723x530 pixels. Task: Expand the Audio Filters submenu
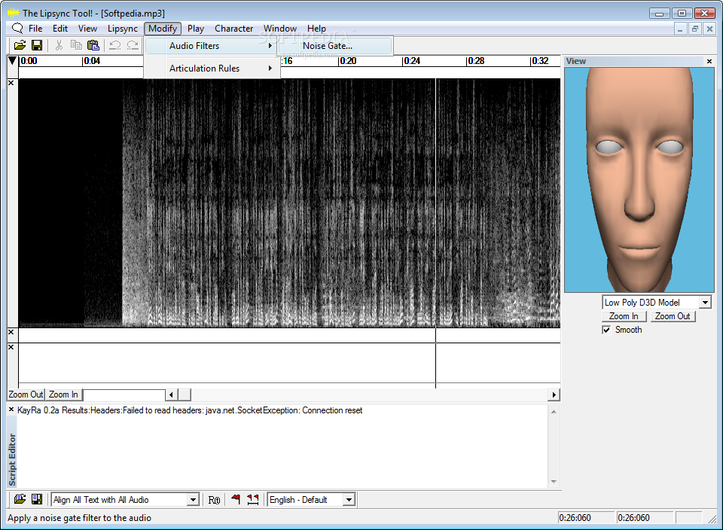pos(212,46)
